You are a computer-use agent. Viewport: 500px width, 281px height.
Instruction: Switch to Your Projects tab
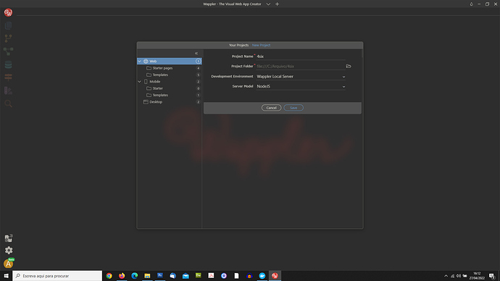point(238,45)
